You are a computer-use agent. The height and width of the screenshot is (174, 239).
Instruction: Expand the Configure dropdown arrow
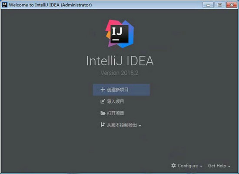coord(201,166)
